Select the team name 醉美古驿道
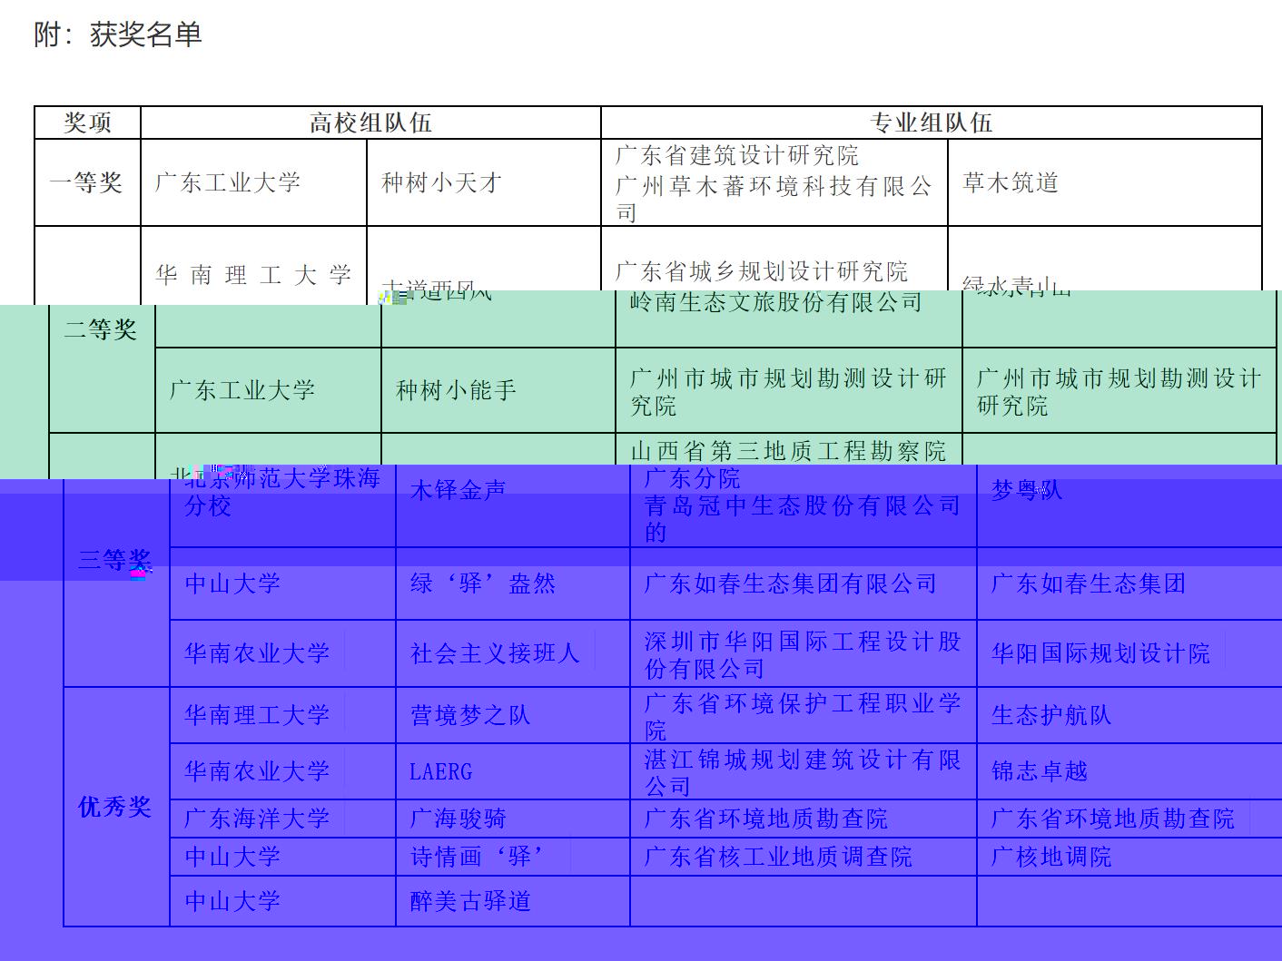The height and width of the screenshot is (961, 1282). pos(470,901)
